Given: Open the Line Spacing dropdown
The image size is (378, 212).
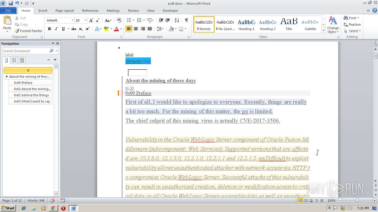Looking at the screenshot, I should 160,29.
